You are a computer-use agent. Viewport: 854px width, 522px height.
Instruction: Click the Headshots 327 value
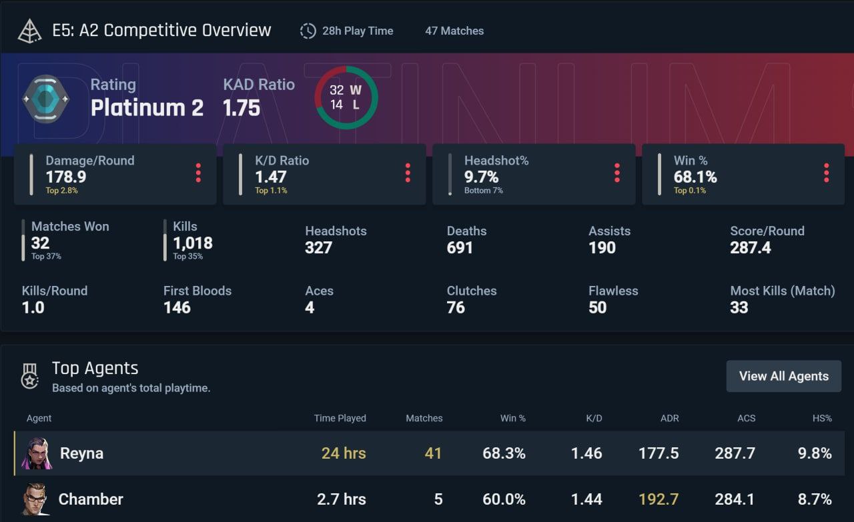(x=319, y=248)
